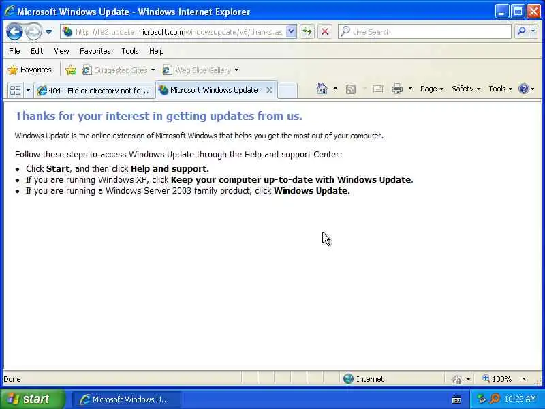Refresh the page with the green arrows icon
The image size is (545, 409).
pyautogui.click(x=307, y=31)
